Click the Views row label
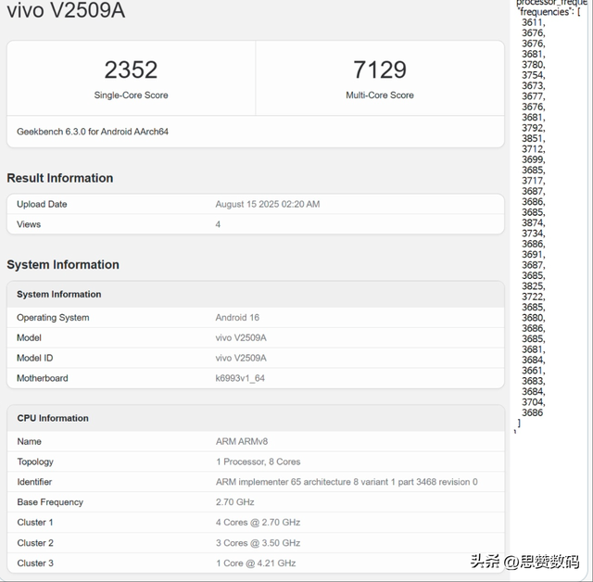This screenshot has width=593, height=582. point(29,224)
